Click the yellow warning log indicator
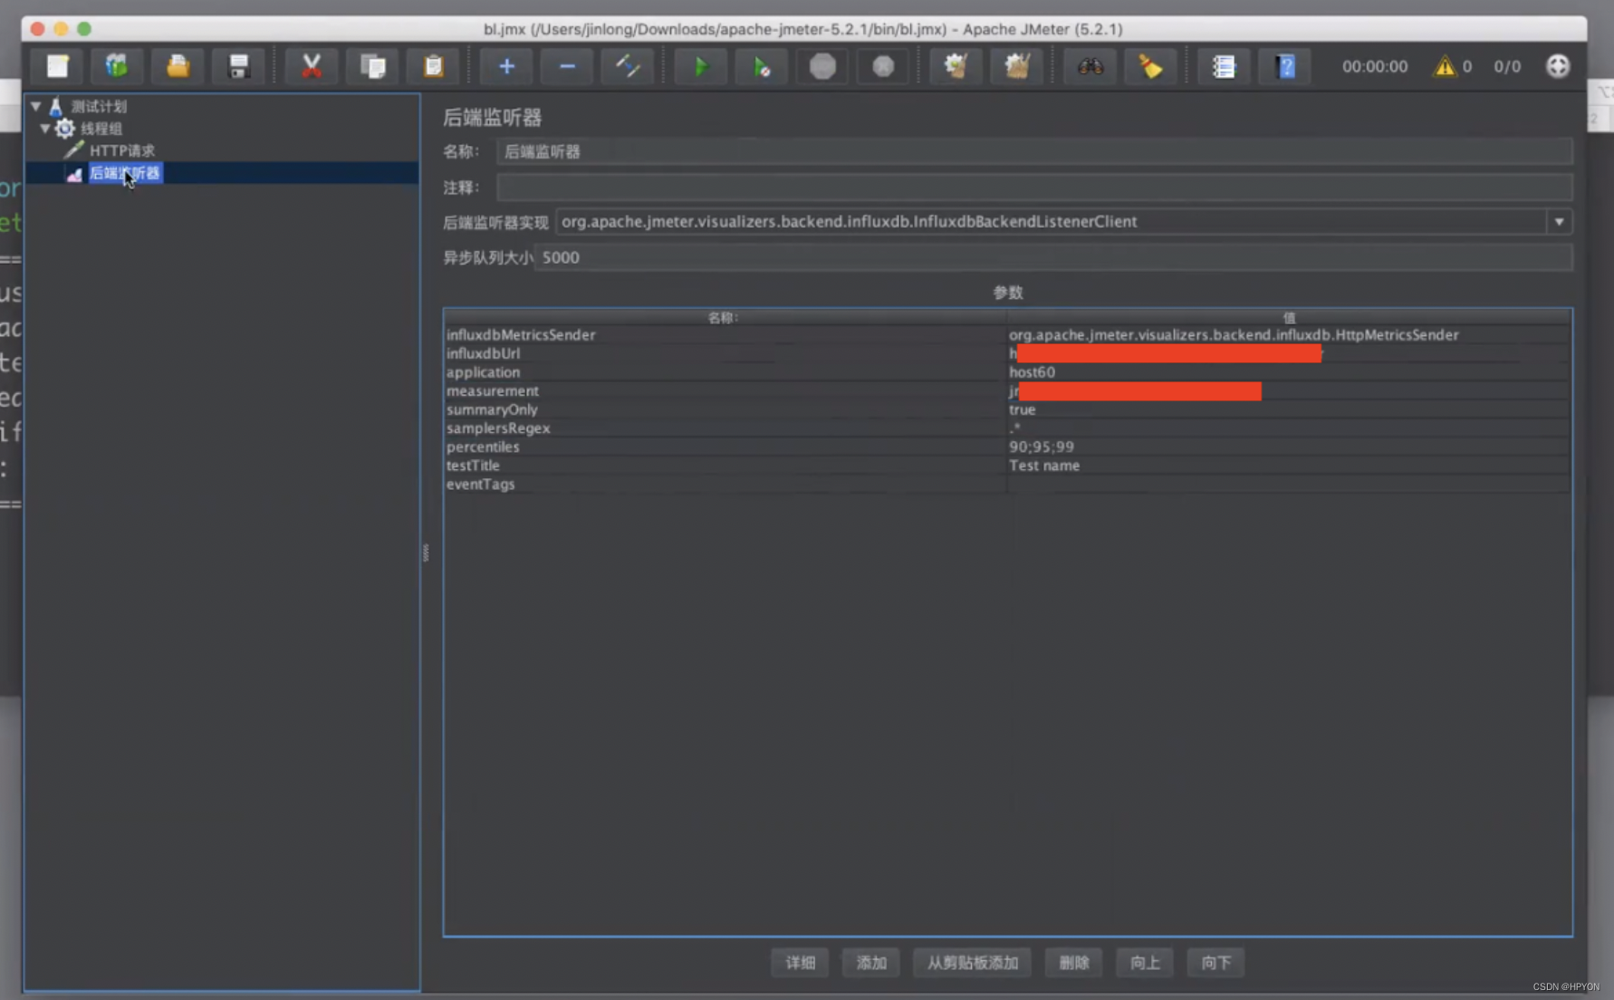This screenshot has height=1000, width=1614. [x=1445, y=66]
